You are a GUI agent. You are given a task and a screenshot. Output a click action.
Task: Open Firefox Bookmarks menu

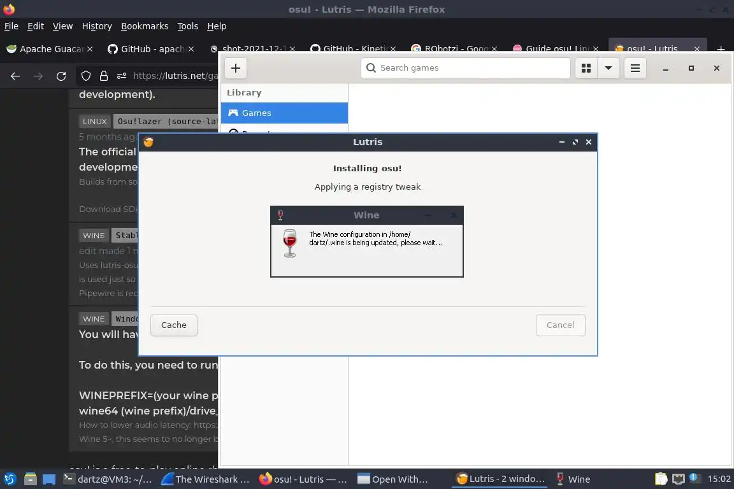145,26
